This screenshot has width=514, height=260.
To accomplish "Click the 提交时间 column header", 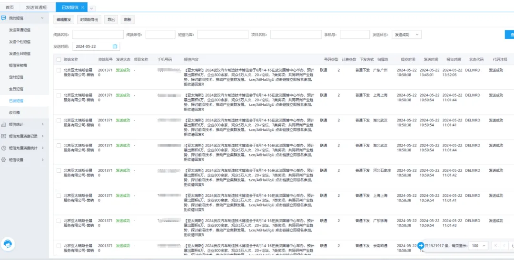I will click(x=408, y=59).
